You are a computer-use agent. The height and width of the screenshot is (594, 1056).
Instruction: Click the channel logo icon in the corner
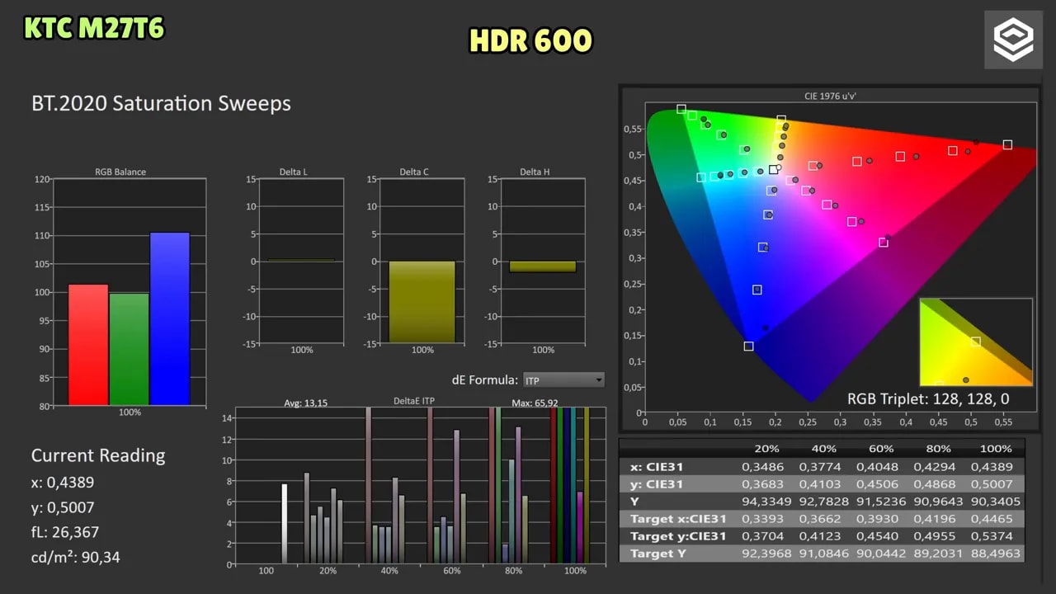[1013, 40]
